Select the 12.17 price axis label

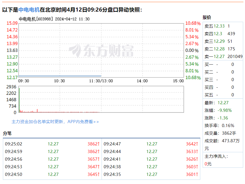12,77
